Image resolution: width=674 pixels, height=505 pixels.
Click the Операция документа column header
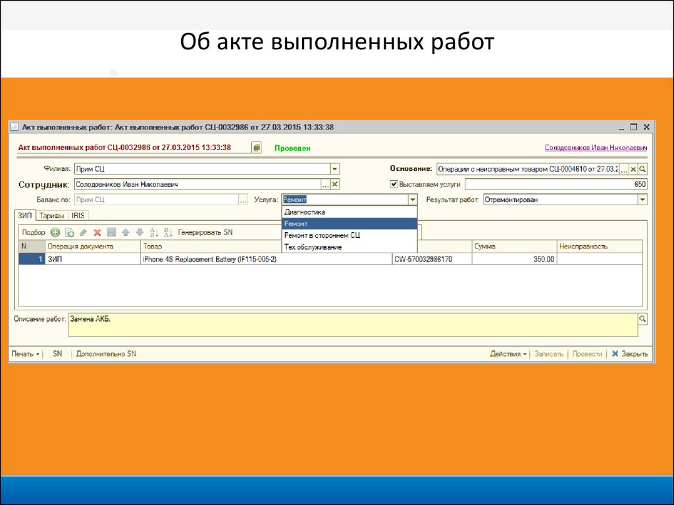pyautogui.click(x=92, y=247)
